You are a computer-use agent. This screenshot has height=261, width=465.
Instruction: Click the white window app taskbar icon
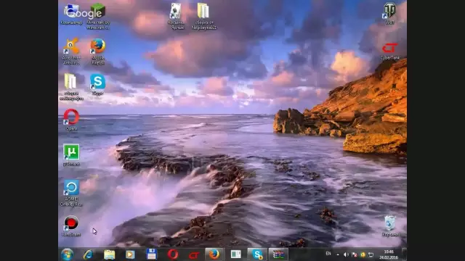point(235,254)
